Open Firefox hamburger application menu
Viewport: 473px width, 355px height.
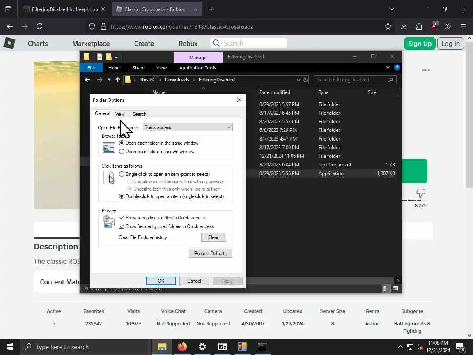(x=463, y=27)
